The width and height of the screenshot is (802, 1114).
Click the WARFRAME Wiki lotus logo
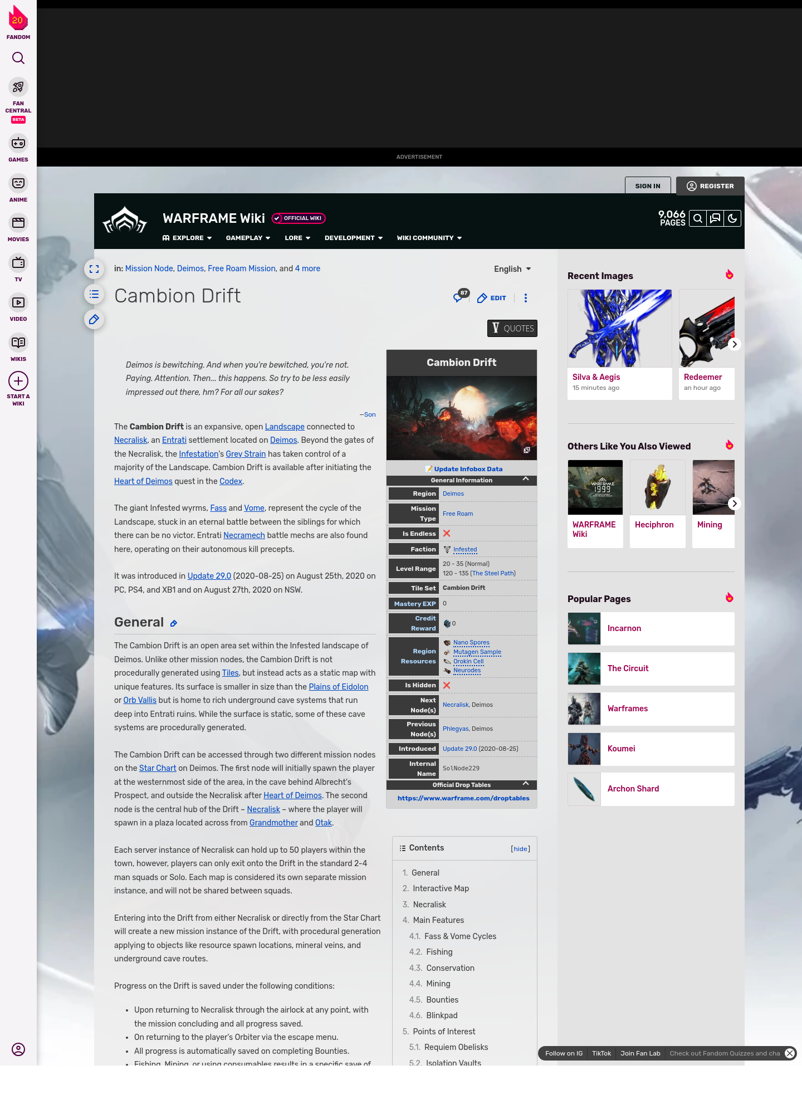pos(125,221)
